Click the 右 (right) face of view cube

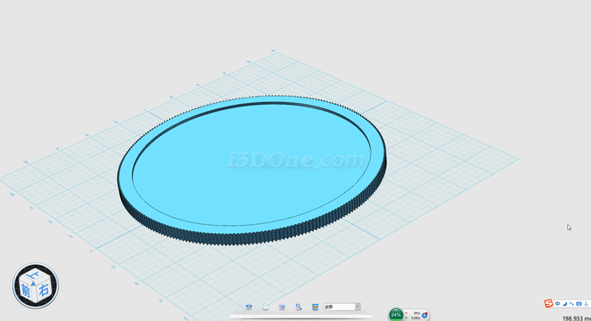pos(43,289)
